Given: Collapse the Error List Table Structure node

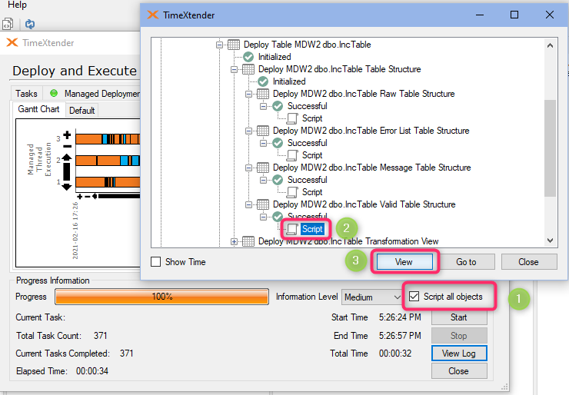Looking at the screenshot, I should coord(248,131).
